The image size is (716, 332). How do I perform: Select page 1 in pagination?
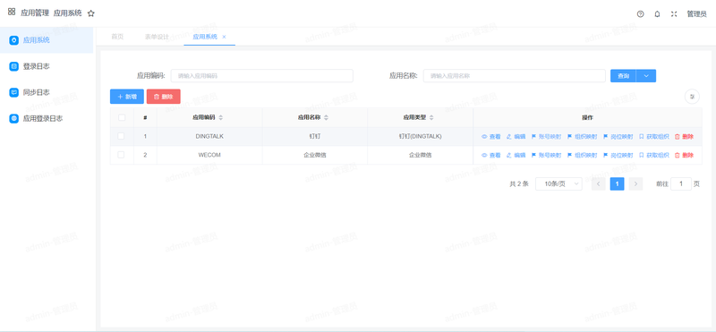[x=617, y=184]
